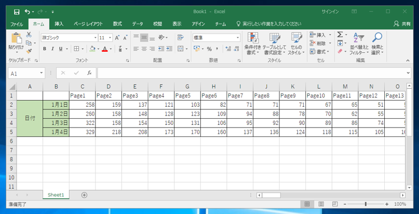The width and height of the screenshot is (419, 214).
Task: Decrease the cell indent
Action: point(161,49)
